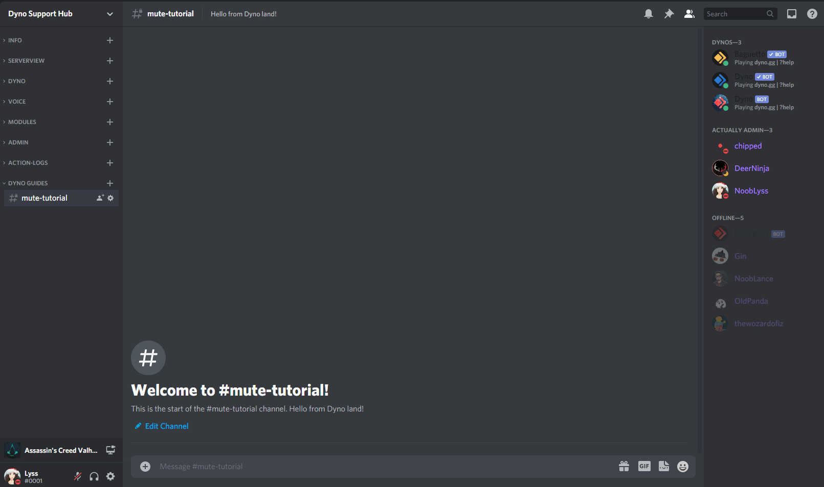Image resolution: width=824 pixels, height=487 pixels.
Task: Mute channel with the notification bell icon
Action: click(649, 14)
